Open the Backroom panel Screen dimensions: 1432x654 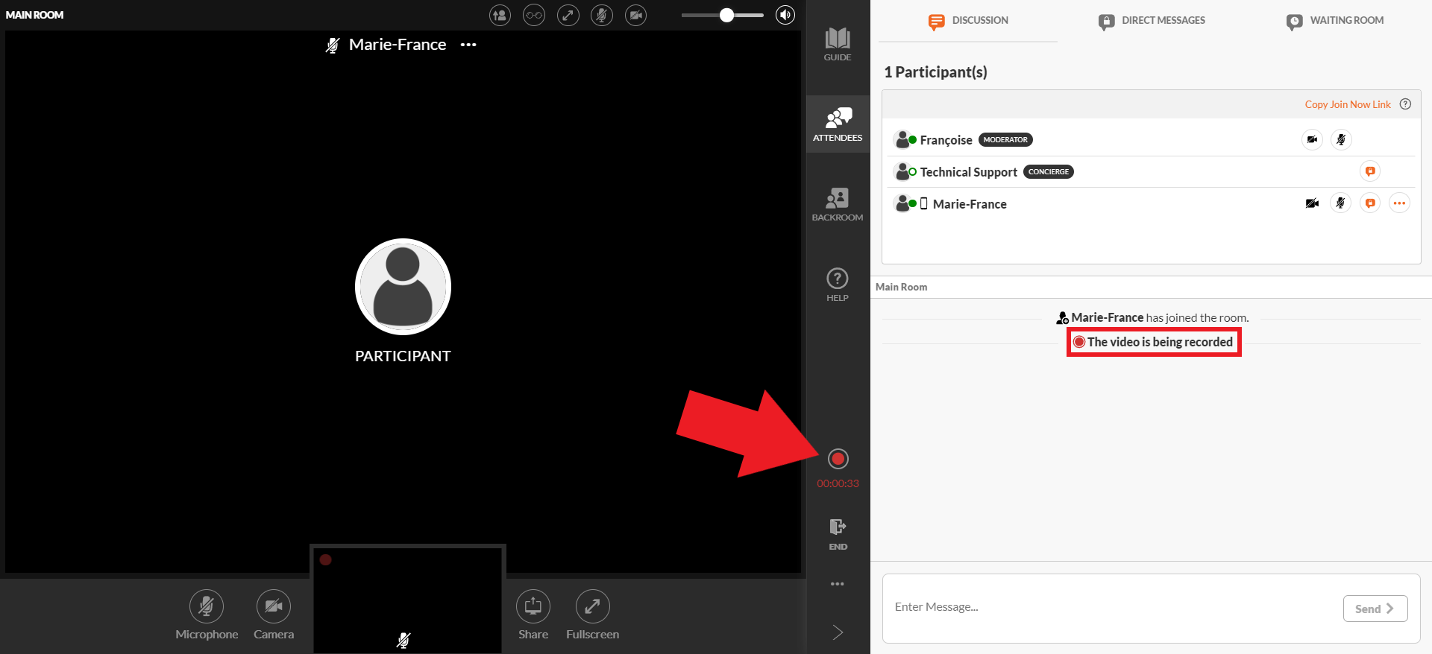tap(838, 204)
